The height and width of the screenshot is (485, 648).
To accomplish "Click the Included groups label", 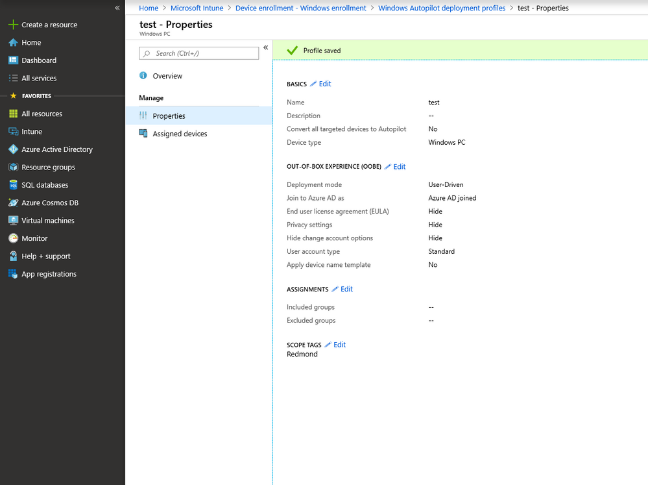I will (x=310, y=307).
